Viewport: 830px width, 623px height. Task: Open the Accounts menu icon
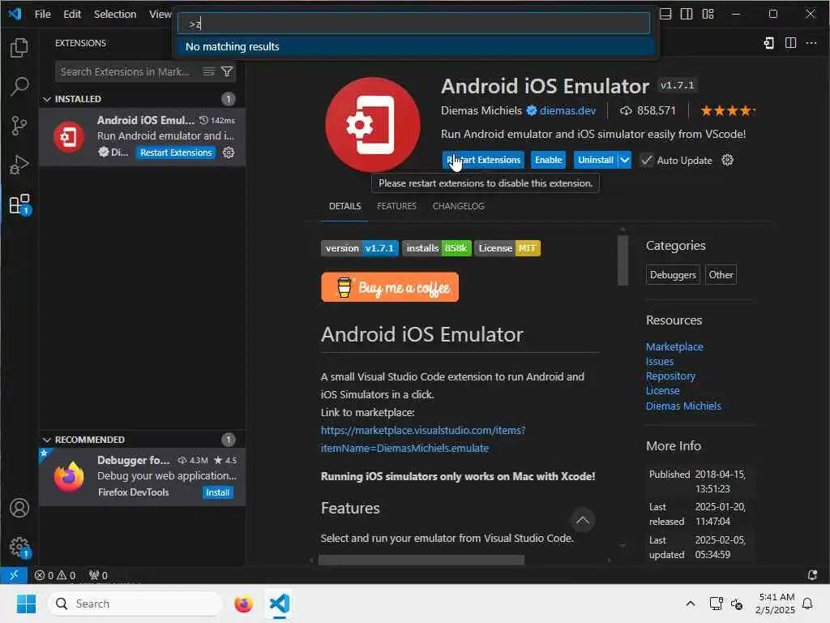[x=19, y=508]
